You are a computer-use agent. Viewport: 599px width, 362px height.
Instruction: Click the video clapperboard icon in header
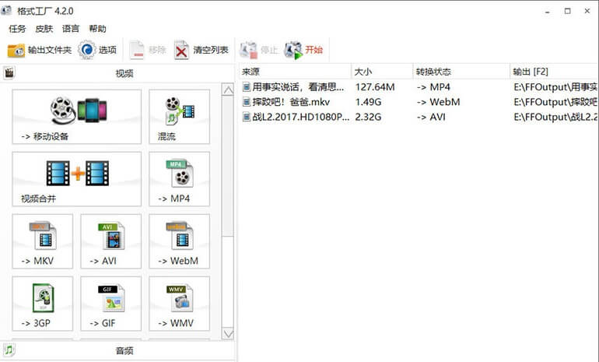click(x=9, y=72)
